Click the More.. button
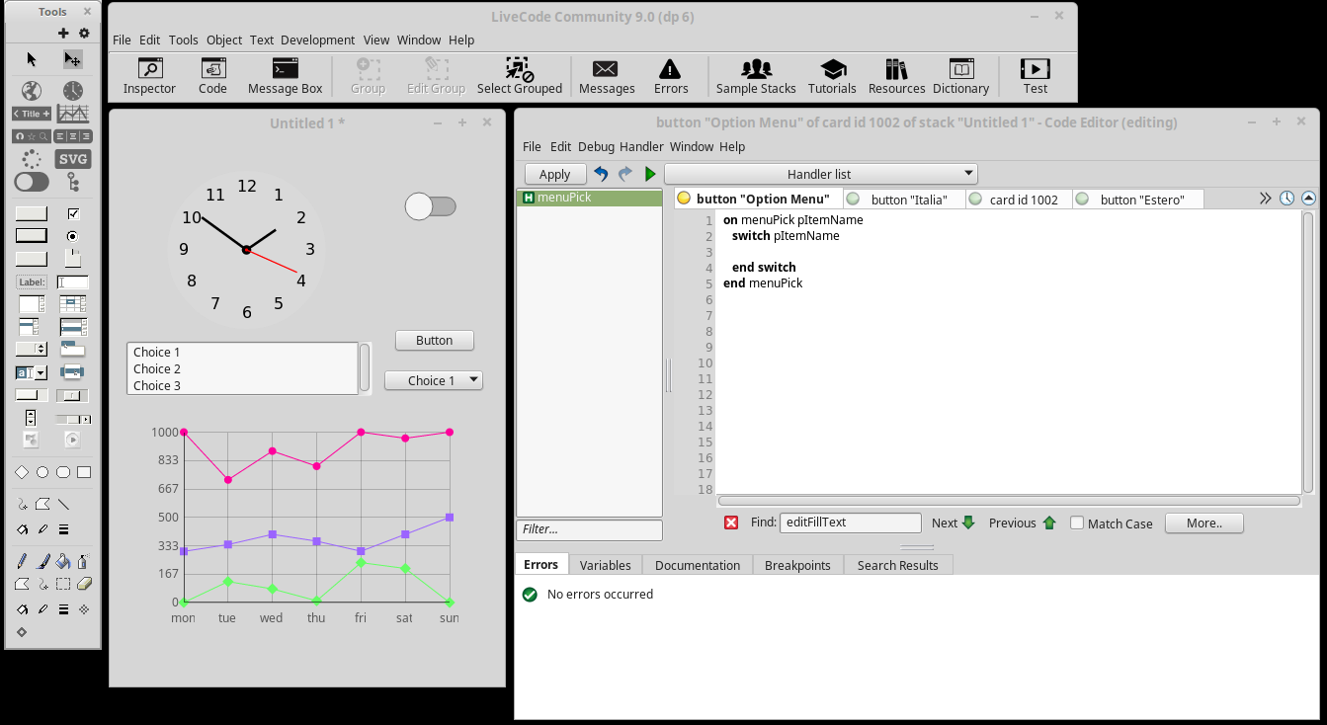The image size is (1327, 725). point(1203,524)
